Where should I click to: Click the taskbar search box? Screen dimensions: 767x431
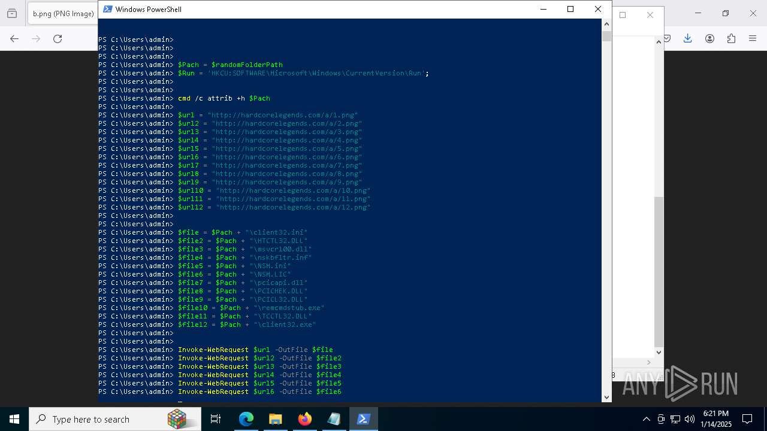click(115, 419)
